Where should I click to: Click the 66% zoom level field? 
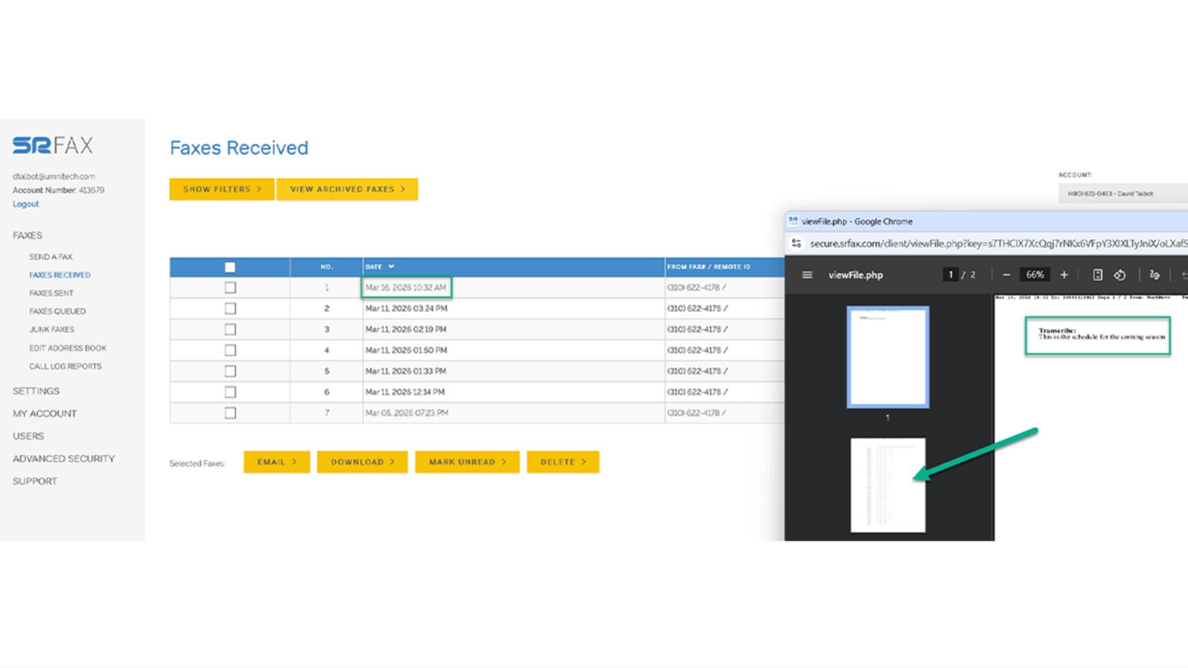tap(1035, 275)
